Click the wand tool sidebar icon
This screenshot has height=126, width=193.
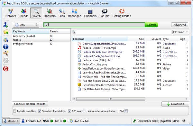click(6, 54)
